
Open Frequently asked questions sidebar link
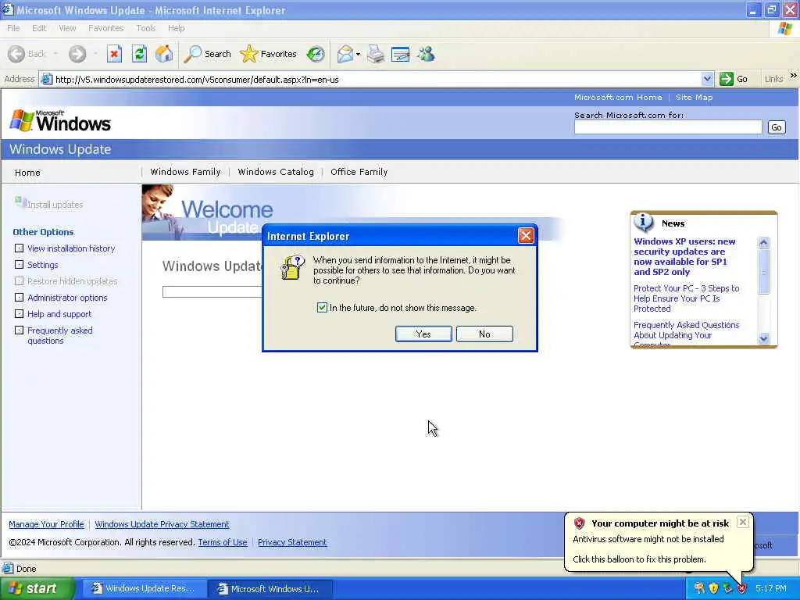click(x=59, y=335)
